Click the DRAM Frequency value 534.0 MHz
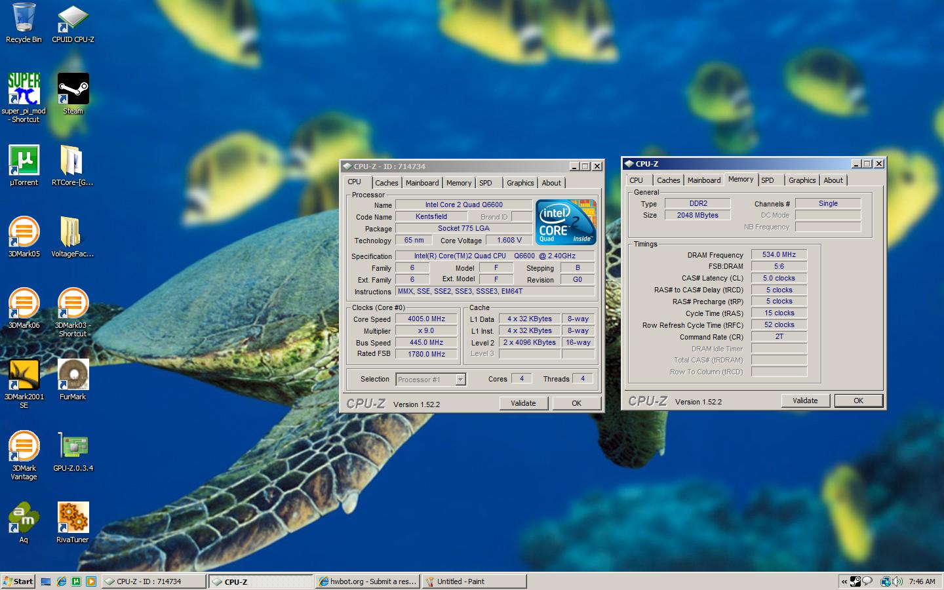This screenshot has height=590, width=944. tap(779, 255)
